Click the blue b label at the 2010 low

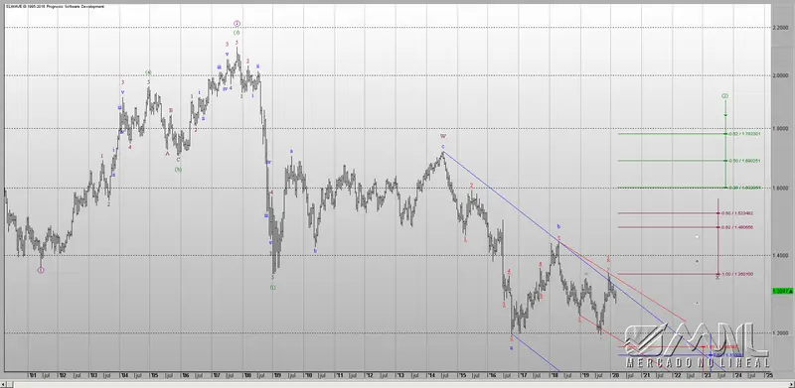point(315,250)
